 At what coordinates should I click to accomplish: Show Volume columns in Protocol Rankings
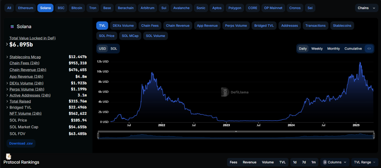pyautogui.click(x=268, y=162)
